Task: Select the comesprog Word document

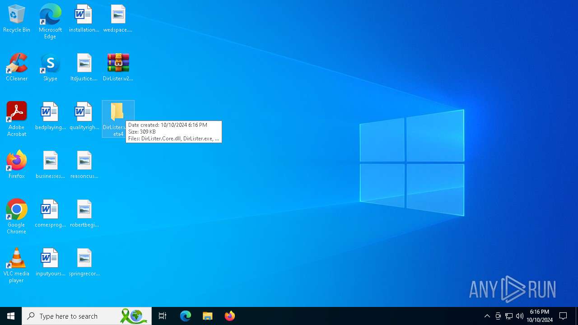Action: tap(50, 214)
